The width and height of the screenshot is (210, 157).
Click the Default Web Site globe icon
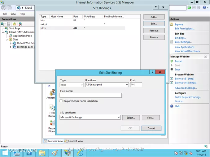click(x=14, y=43)
